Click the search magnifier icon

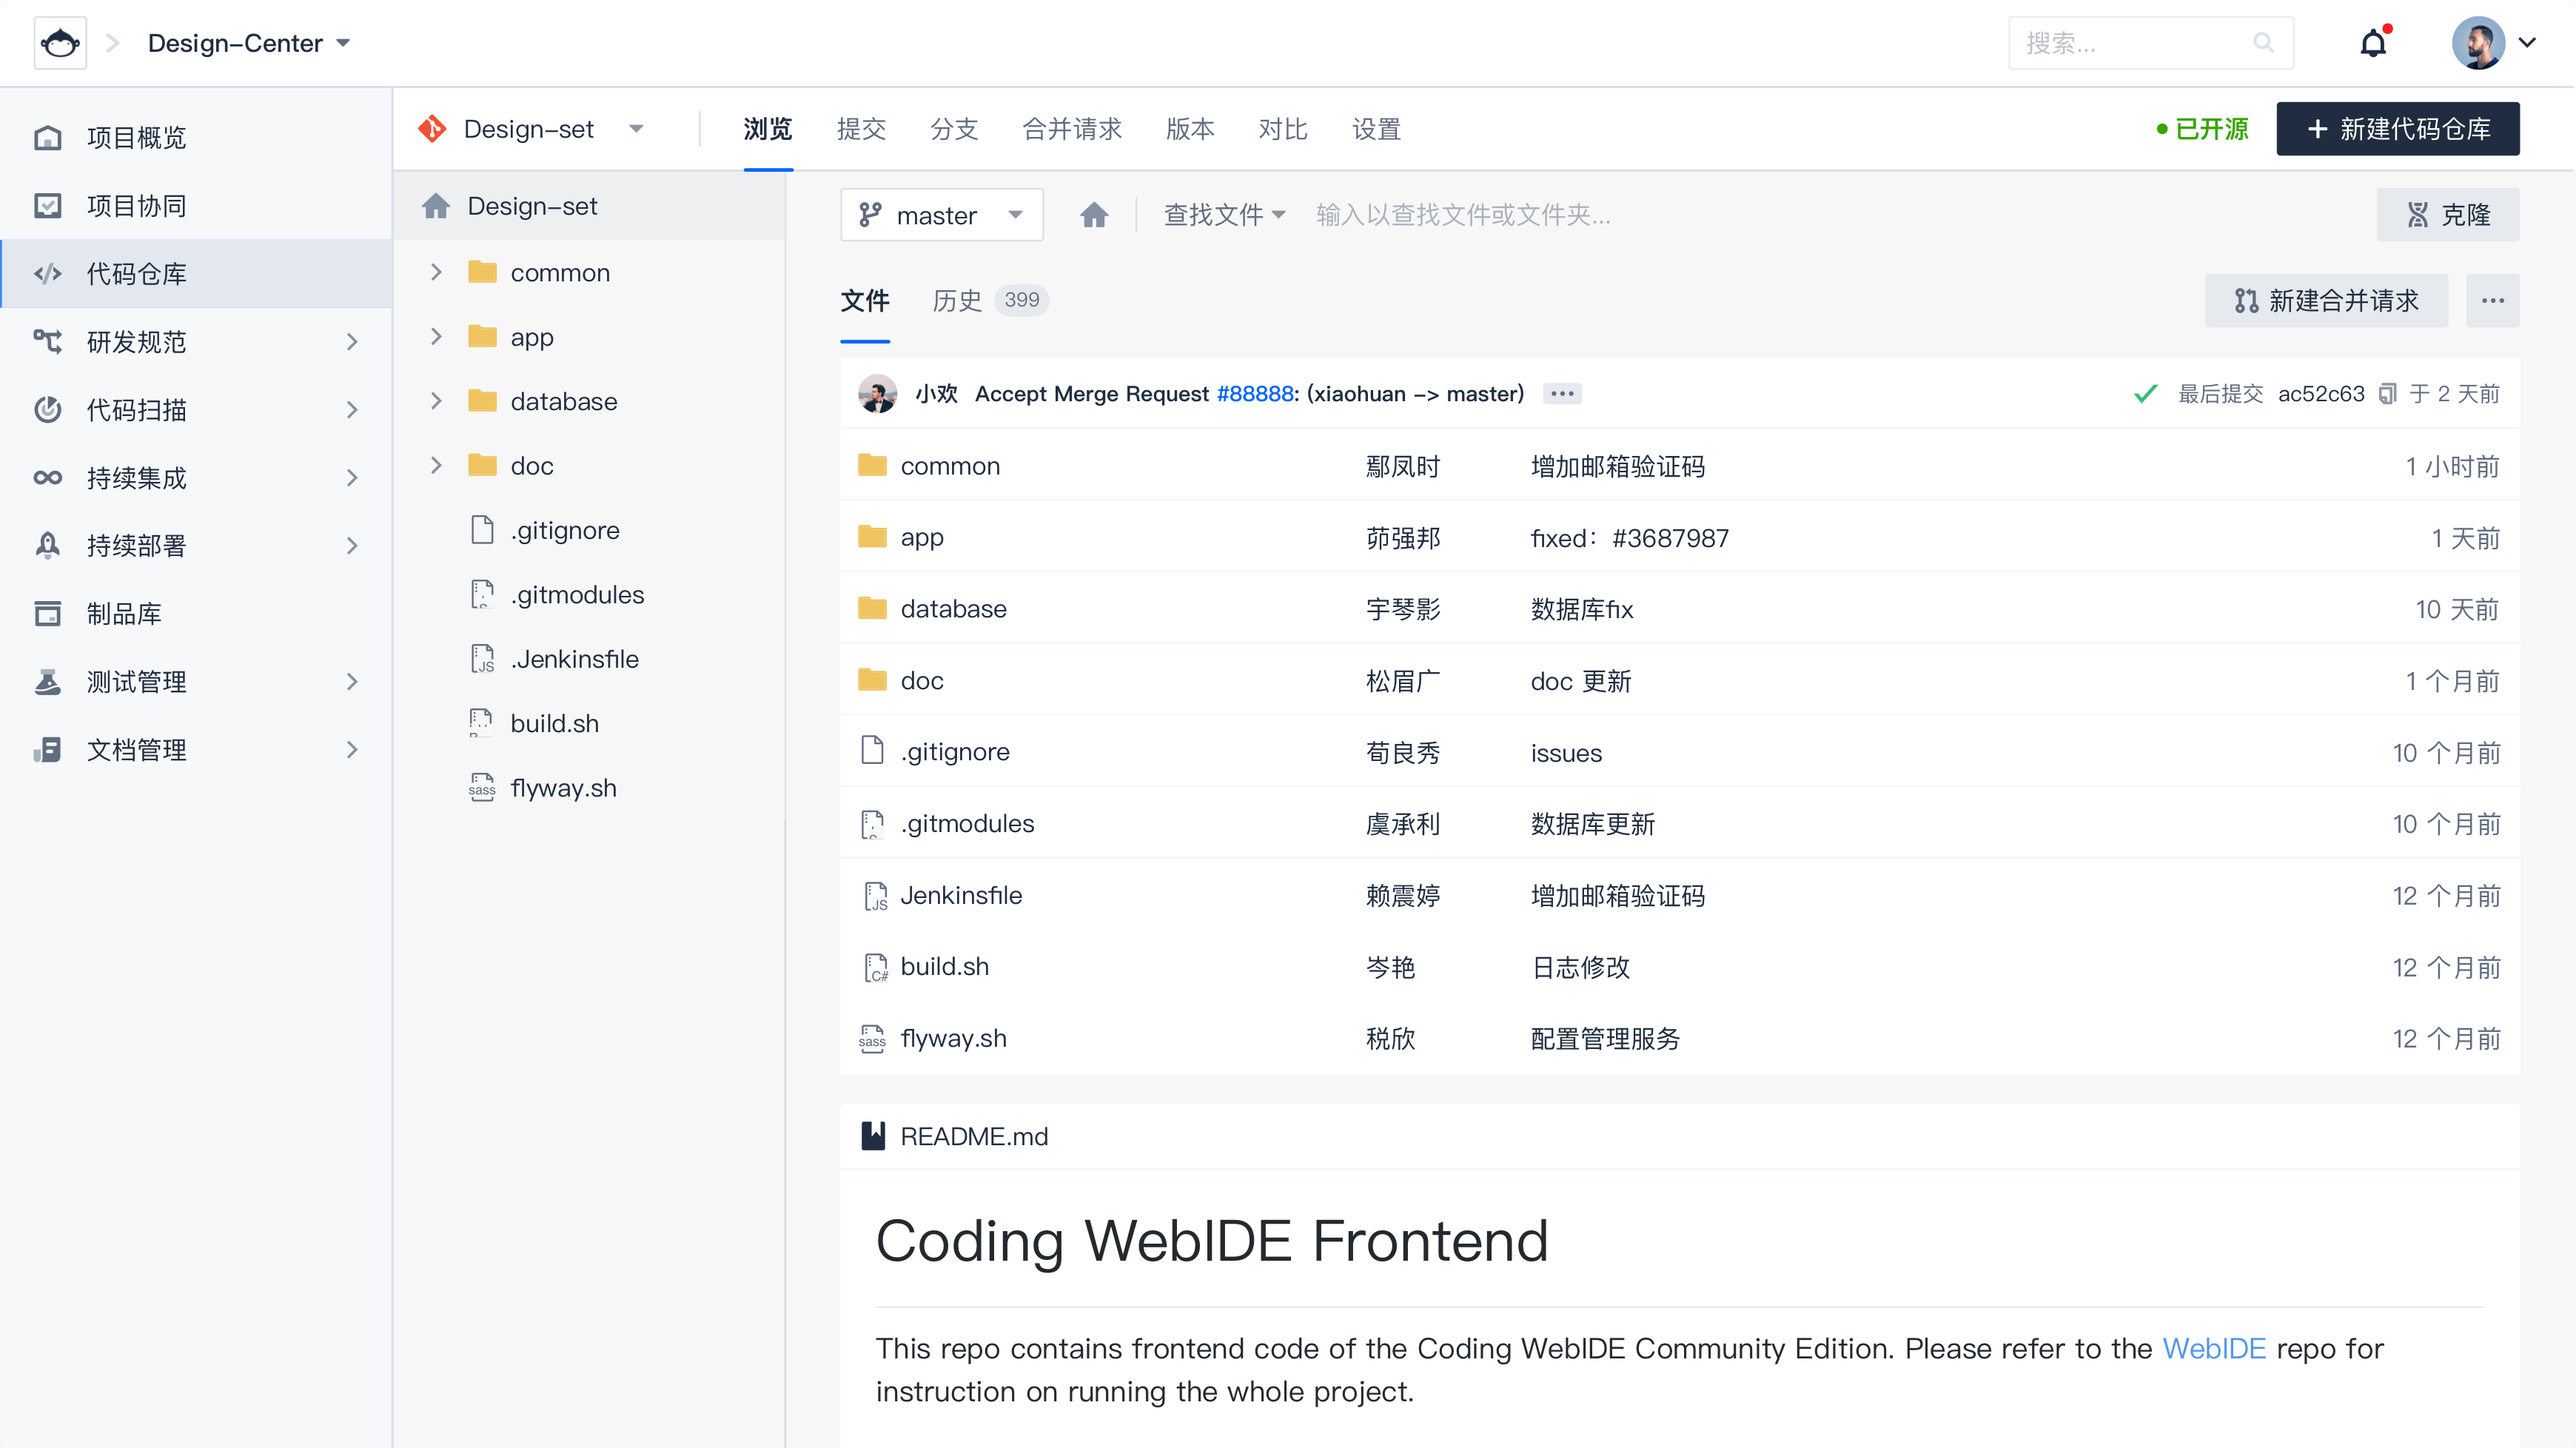(x=2263, y=43)
